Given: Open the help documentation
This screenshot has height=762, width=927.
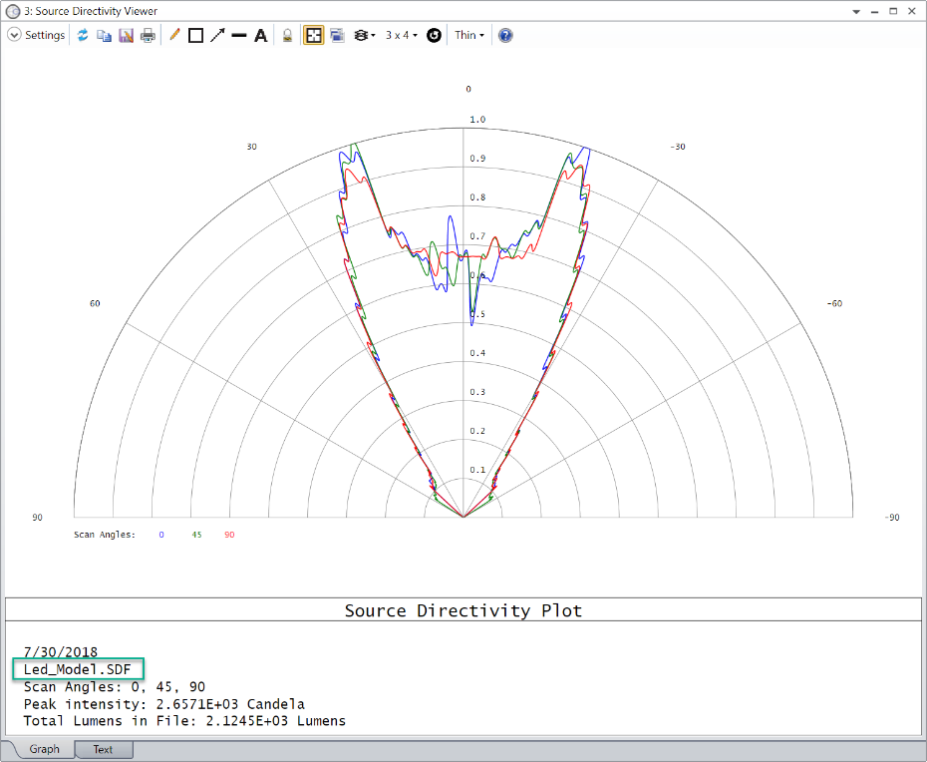Looking at the screenshot, I should pos(504,35).
